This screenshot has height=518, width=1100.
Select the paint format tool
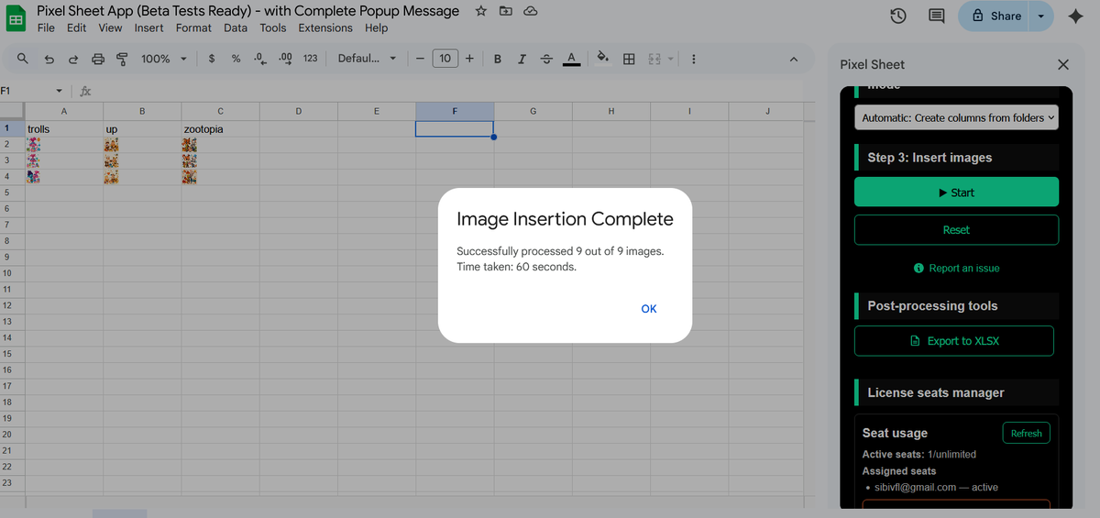coord(122,59)
